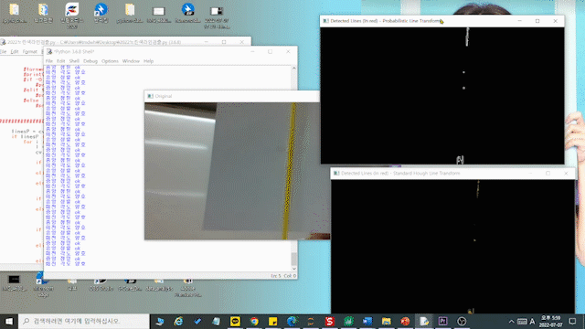Launch Google Chrome from the taskbar
Screen dimensions: 585x329
[x=254, y=321]
